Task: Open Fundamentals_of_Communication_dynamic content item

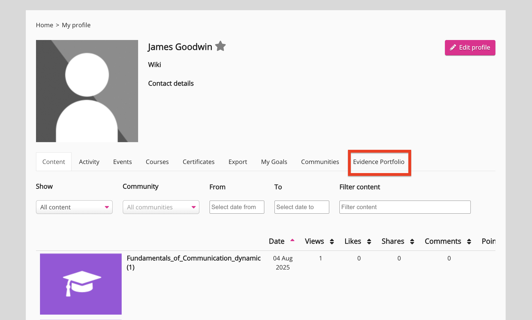Action: point(194,258)
